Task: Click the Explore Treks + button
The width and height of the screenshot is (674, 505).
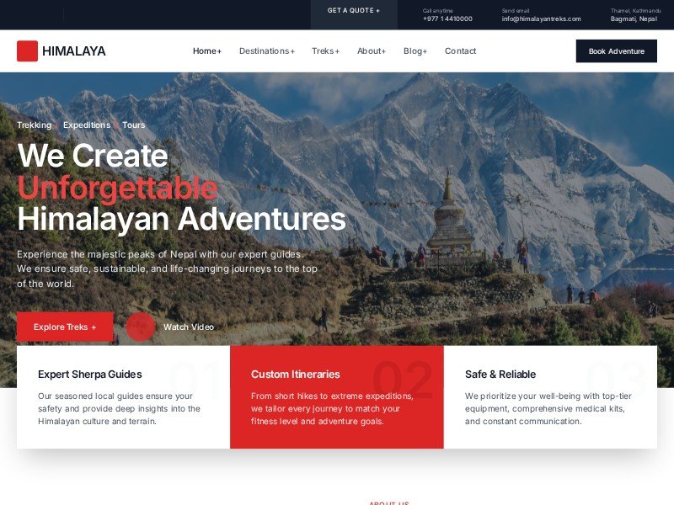Action: click(x=65, y=327)
